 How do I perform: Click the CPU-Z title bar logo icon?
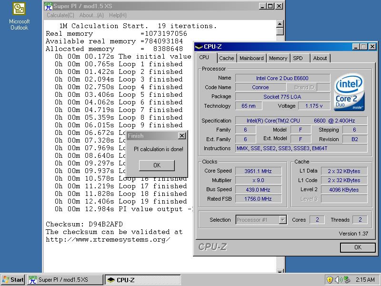(x=199, y=47)
